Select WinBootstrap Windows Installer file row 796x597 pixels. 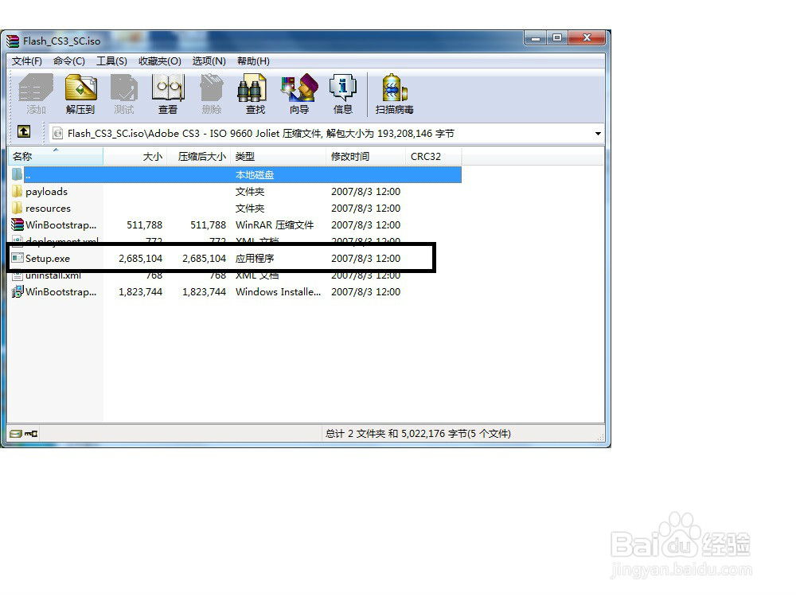pyautogui.click(x=235, y=292)
